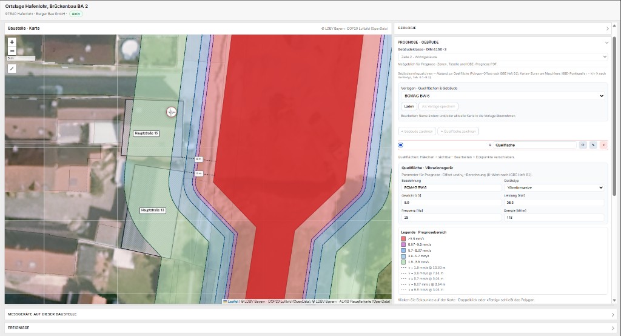The width and height of the screenshot is (621, 336).
Task: Expand the Ereignisse section
Action: pos(310,328)
